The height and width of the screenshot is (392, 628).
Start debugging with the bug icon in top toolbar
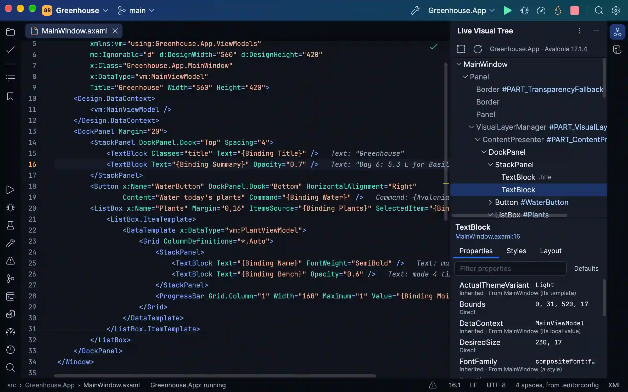coord(524,10)
